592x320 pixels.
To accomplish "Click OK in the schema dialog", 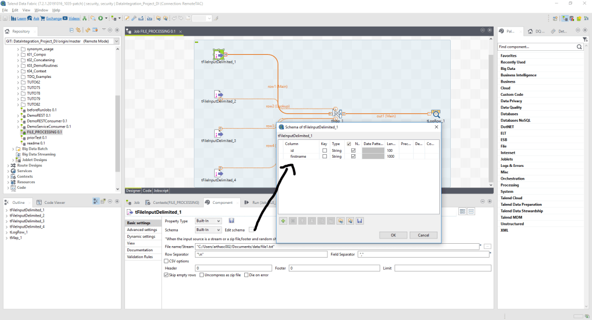I will point(393,235).
